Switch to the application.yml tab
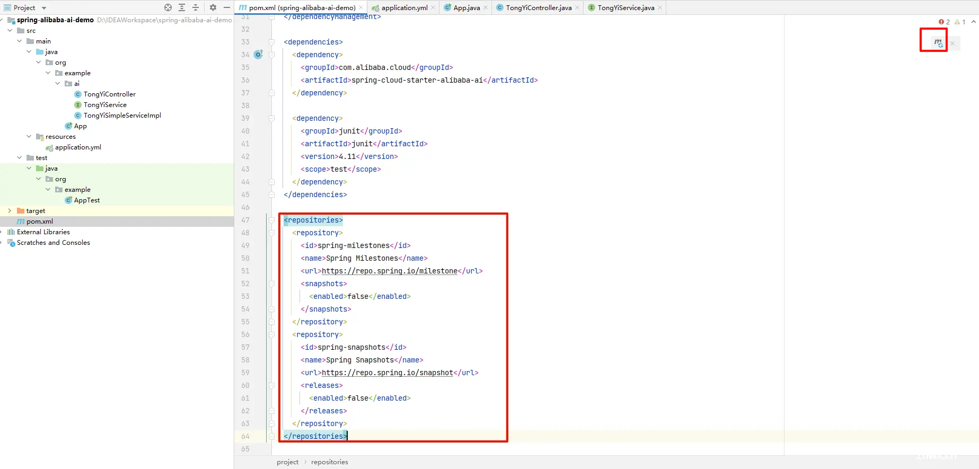This screenshot has height=469, width=979. tap(404, 7)
